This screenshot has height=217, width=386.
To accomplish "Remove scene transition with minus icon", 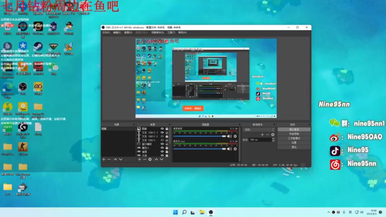I will click(267, 135).
